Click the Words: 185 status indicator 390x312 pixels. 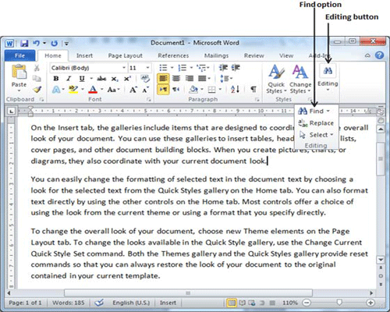[69, 303]
